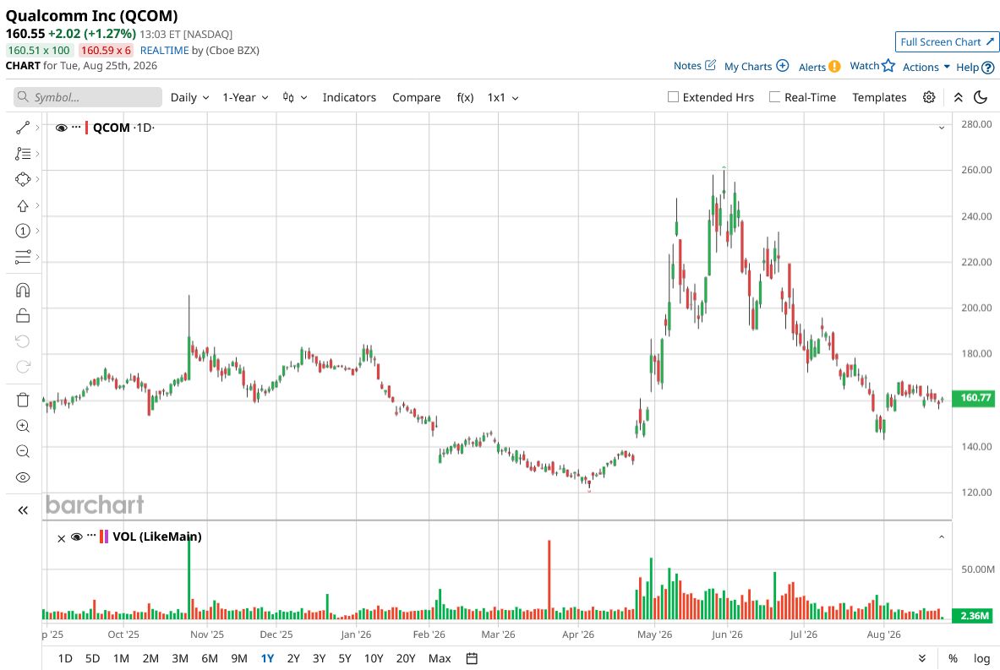
Task: Open the 1x1 grid layout dropdown
Action: point(503,97)
